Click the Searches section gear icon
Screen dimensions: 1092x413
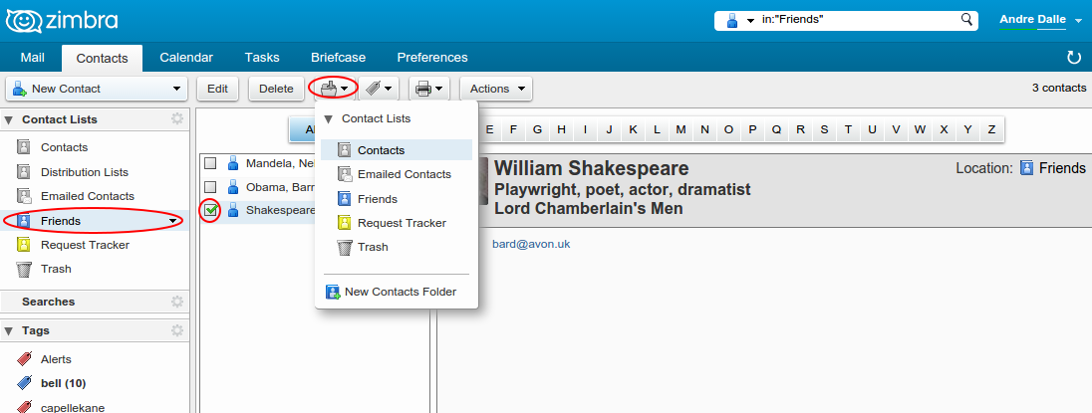coord(177,302)
